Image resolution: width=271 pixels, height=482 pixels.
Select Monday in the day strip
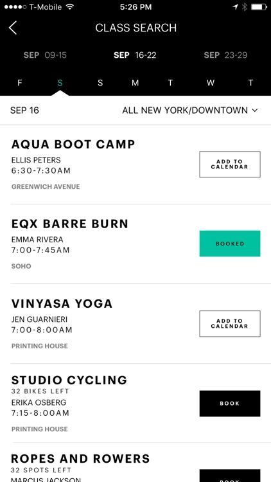(135, 83)
